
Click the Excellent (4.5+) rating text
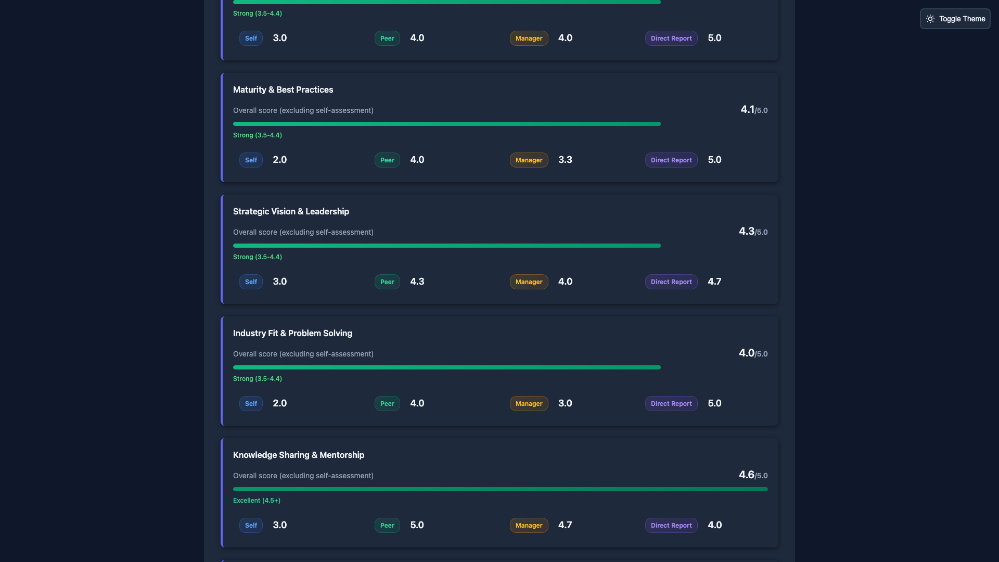pos(256,501)
